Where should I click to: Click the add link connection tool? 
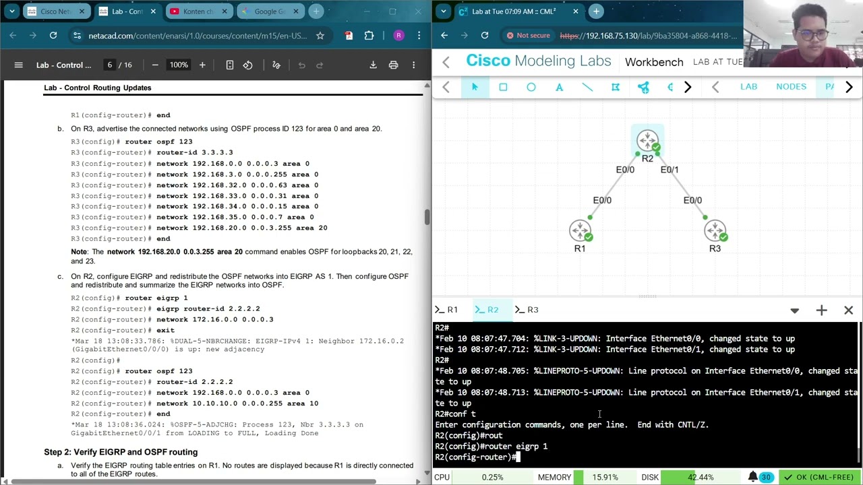pos(643,87)
